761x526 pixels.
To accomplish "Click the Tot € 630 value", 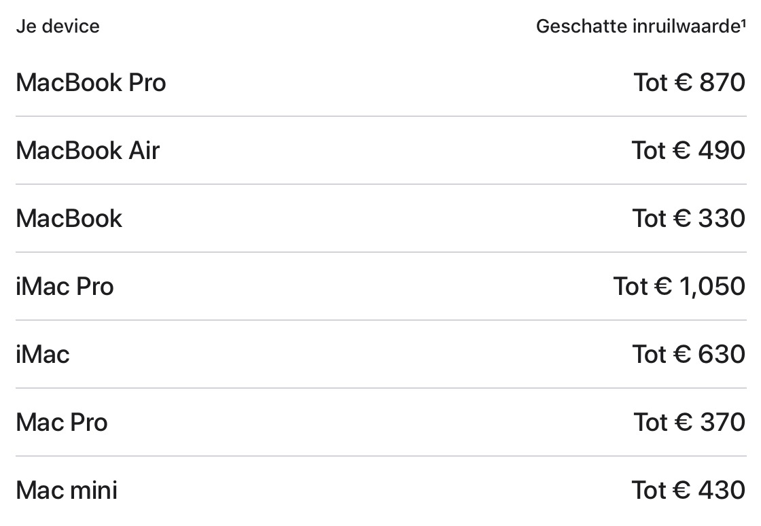I will pyautogui.click(x=689, y=354).
